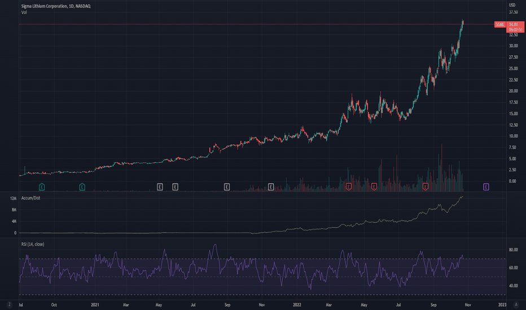The height and width of the screenshot is (310, 526).
Task: Click the 2021 time axis label
Action: (95, 304)
